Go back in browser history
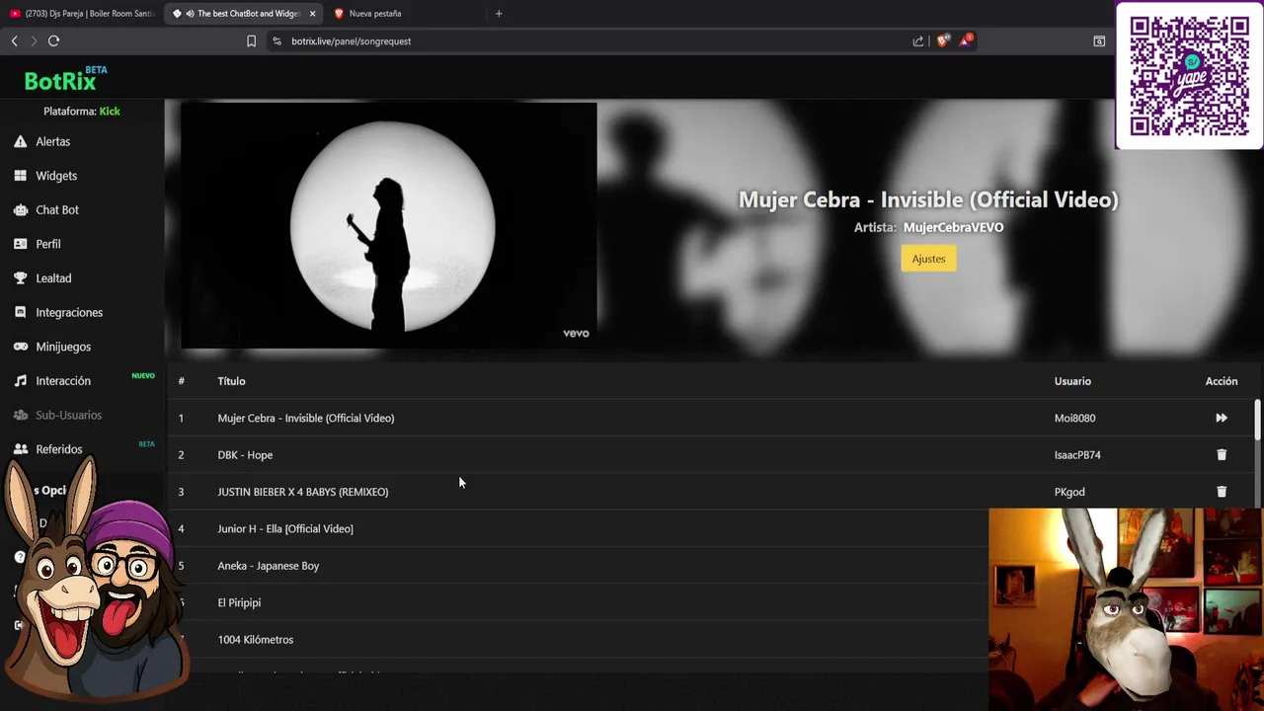Screen dimensions: 1264x711 pyautogui.click(x=14, y=40)
